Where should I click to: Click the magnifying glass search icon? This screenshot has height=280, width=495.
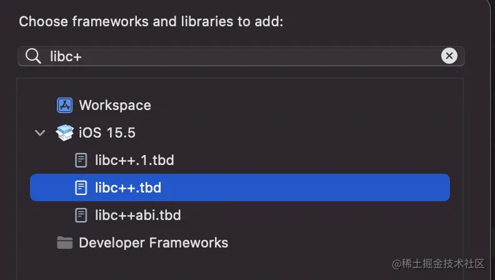33,56
